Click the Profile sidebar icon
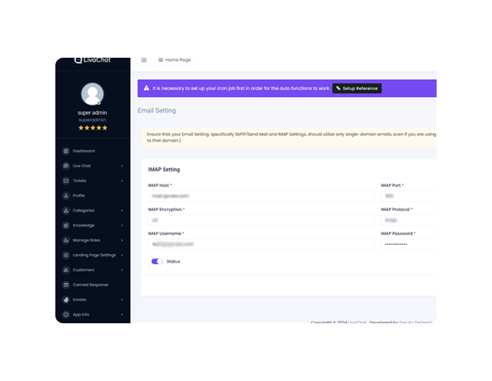The height and width of the screenshot is (381, 492). (x=66, y=196)
